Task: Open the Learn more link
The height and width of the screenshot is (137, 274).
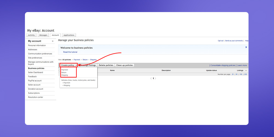Action: (x=242, y=65)
